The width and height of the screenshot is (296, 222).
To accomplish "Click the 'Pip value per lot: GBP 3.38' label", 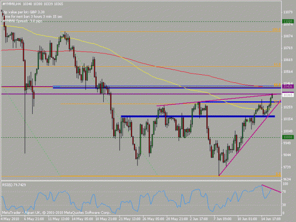I will pyautogui.click(x=23, y=12).
